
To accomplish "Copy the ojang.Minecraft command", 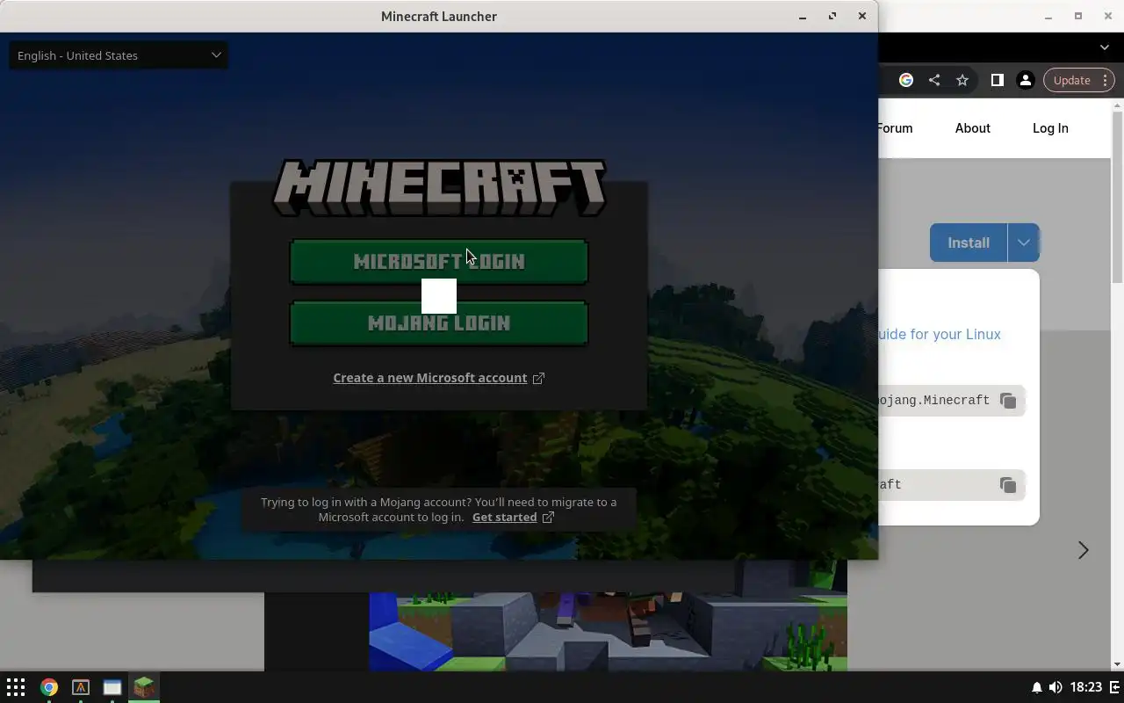I will [1008, 401].
